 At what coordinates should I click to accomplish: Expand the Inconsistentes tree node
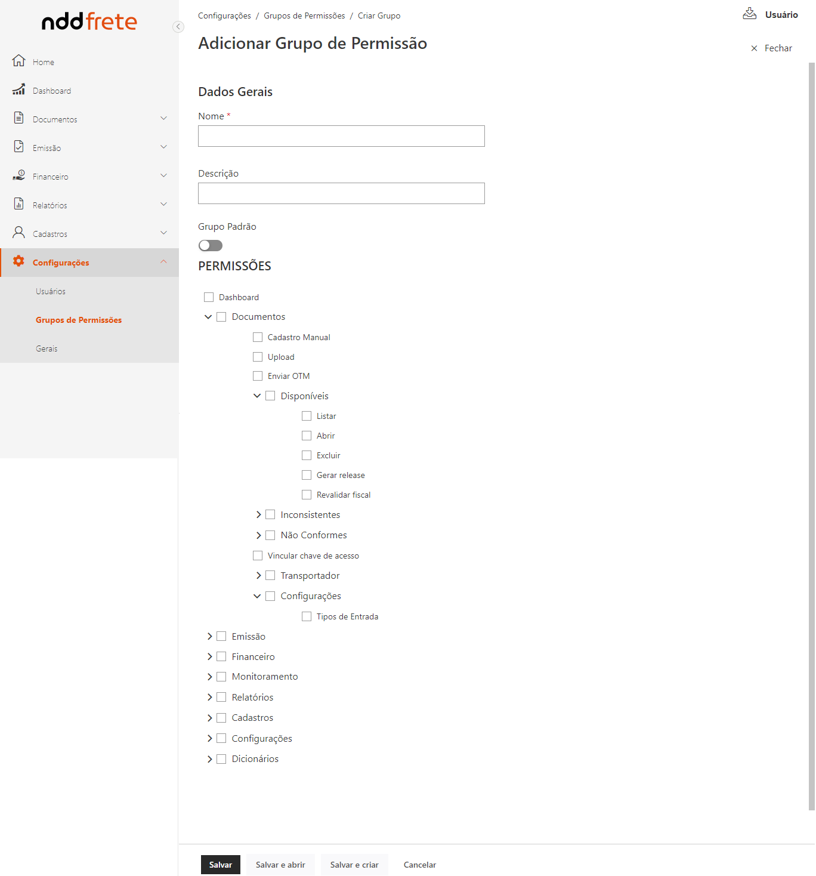258,515
